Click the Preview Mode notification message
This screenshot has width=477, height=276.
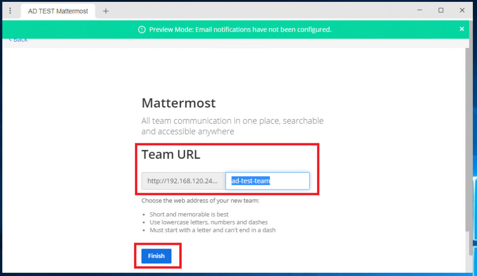tap(240, 29)
